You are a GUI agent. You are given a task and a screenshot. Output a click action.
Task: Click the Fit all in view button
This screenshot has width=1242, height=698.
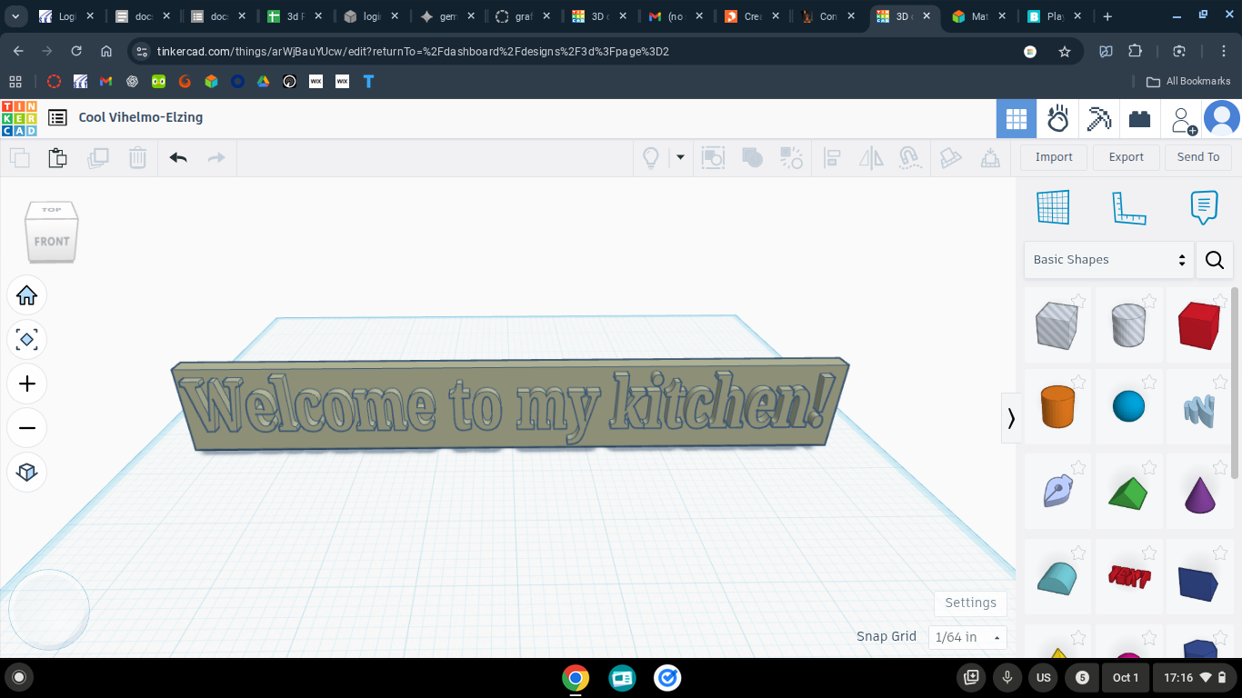27,340
